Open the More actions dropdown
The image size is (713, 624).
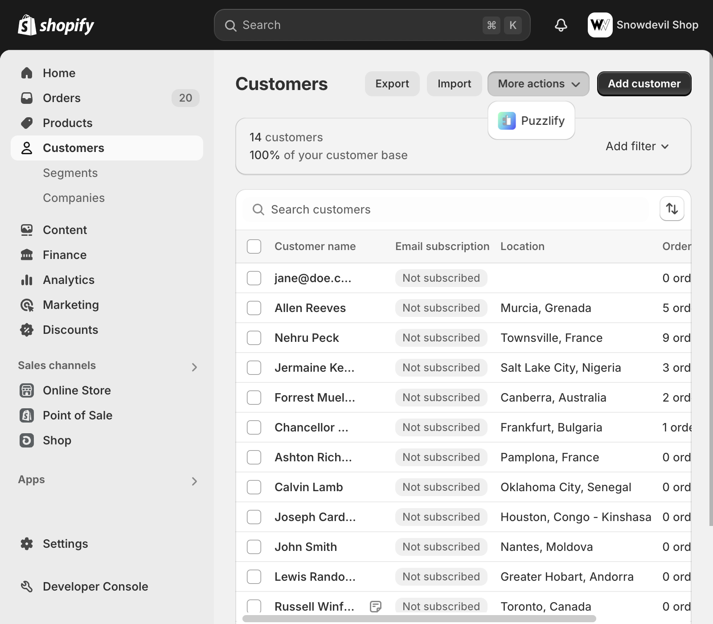[538, 84]
